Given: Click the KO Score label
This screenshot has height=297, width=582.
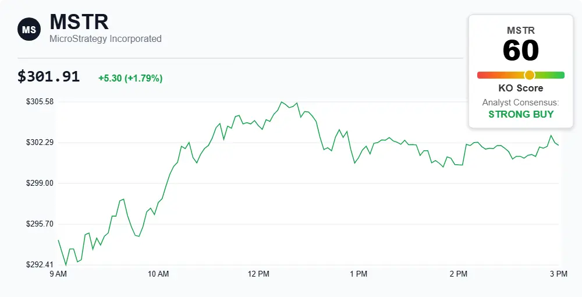Looking at the screenshot, I should [521, 89].
